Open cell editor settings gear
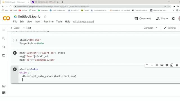This screenshot has height=101, width=180. pos(167,65)
